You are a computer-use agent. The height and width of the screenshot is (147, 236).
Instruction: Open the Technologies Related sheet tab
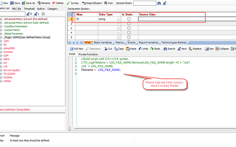tap(174, 43)
